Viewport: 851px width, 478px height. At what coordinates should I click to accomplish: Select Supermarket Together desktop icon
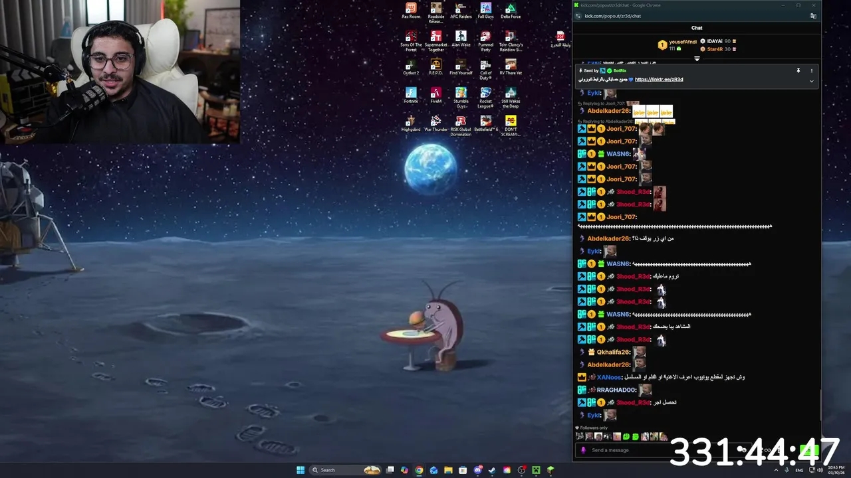tap(436, 41)
